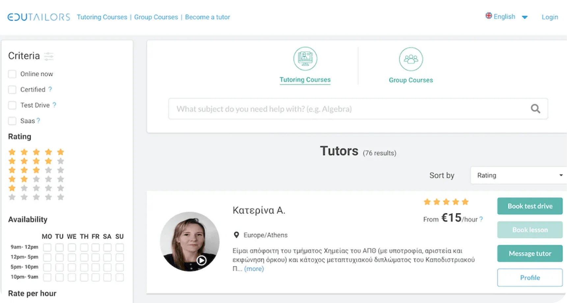Click question mark beside price per hour

tap(481, 219)
